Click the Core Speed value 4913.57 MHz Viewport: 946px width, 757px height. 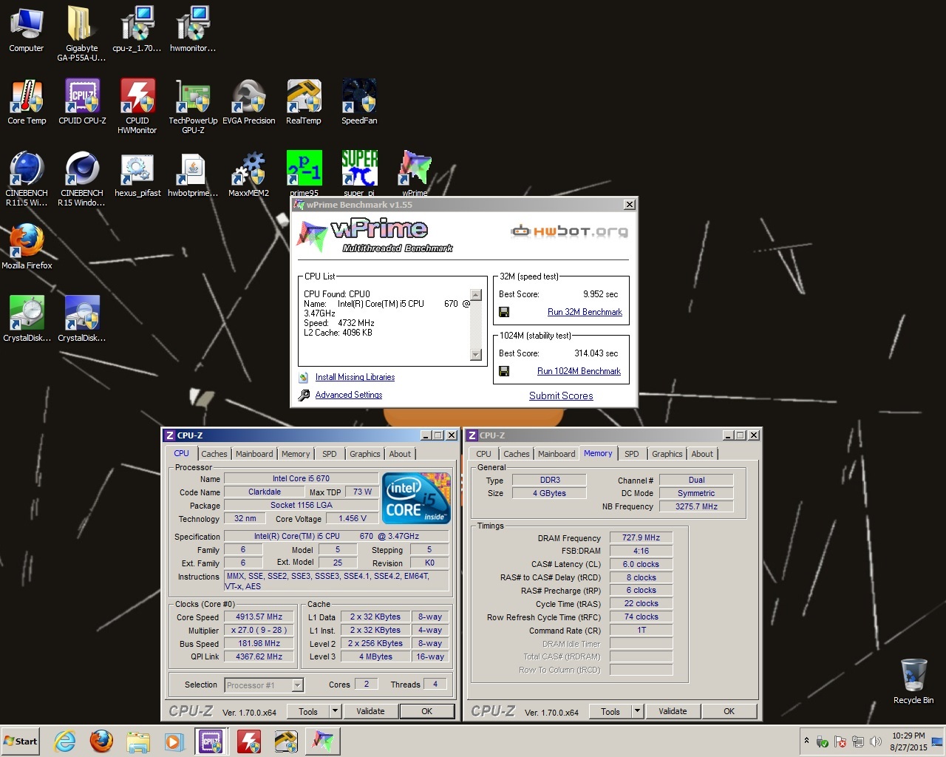pyautogui.click(x=259, y=617)
